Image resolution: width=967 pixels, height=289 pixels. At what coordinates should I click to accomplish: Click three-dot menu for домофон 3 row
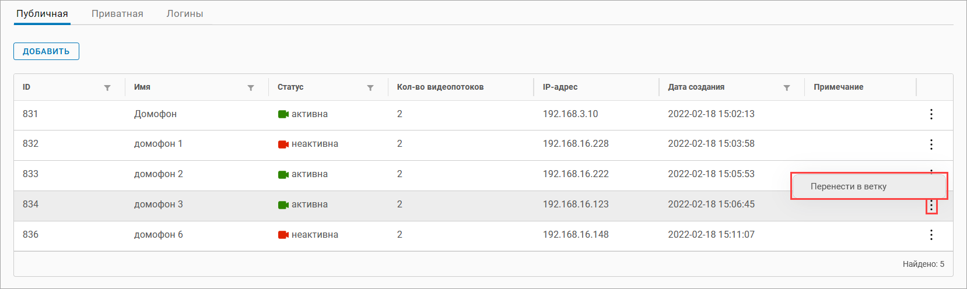click(x=931, y=206)
